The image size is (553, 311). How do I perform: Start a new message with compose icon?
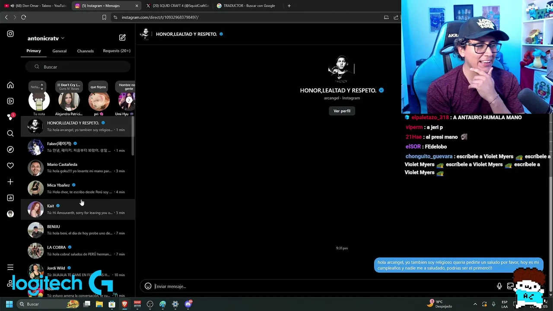tap(122, 38)
